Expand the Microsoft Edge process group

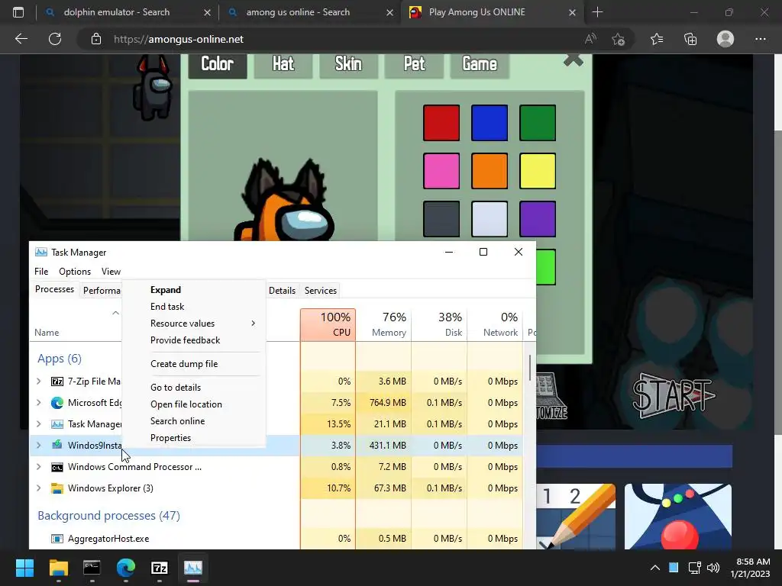[39, 403]
